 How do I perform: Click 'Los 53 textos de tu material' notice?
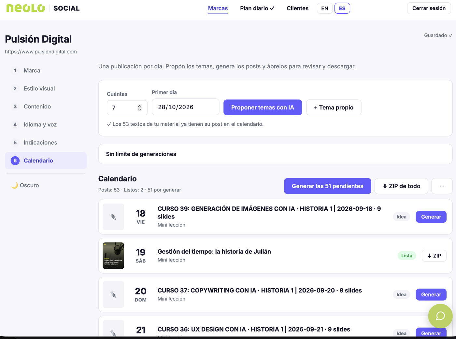(x=185, y=124)
